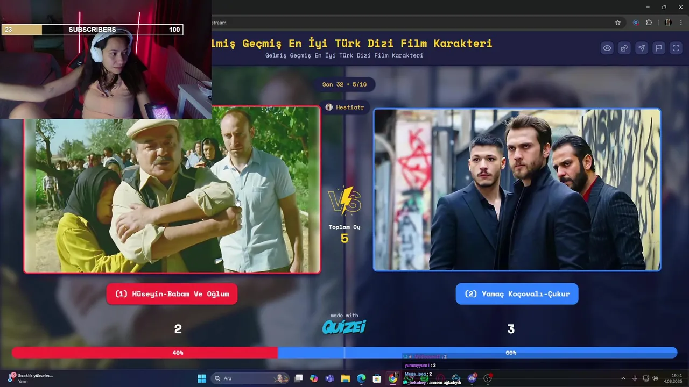Viewport: 689px width, 387px height.
Task: Select the Çukur three men image
Action: point(517,190)
